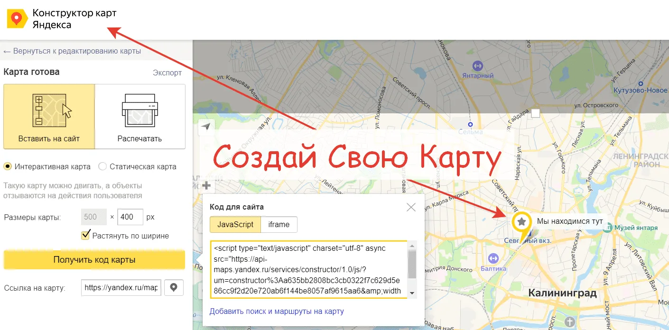Select the Вставить на сайт option
The height and width of the screenshot is (330, 669).
point(49,117)
